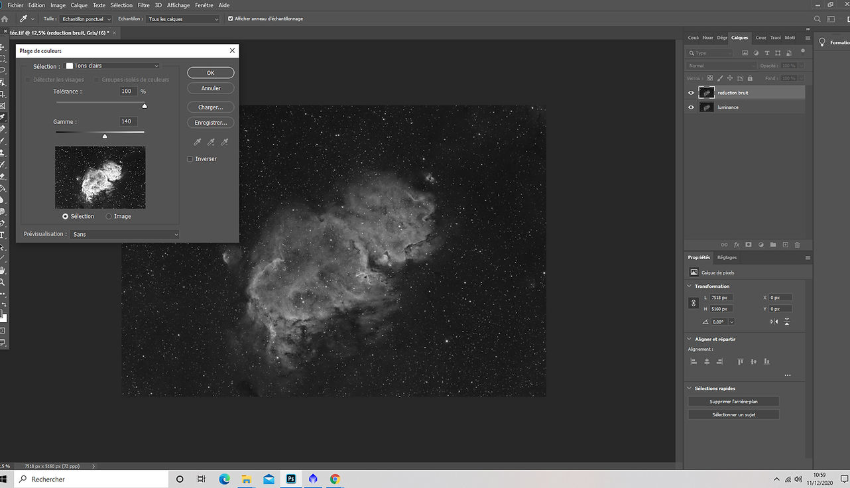Screen dimensions: 850x488
Task: Select the Sélection radio button
Action: pos(65,216)
